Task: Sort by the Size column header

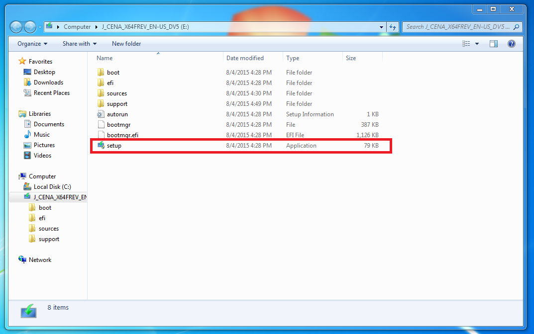Action: [351, 58]
